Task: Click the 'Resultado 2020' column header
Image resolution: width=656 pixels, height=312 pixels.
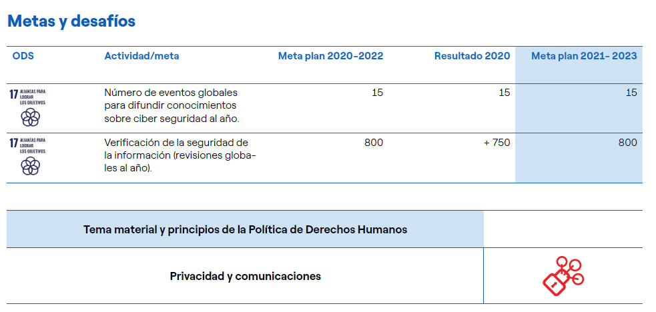Action: (472, 56)
